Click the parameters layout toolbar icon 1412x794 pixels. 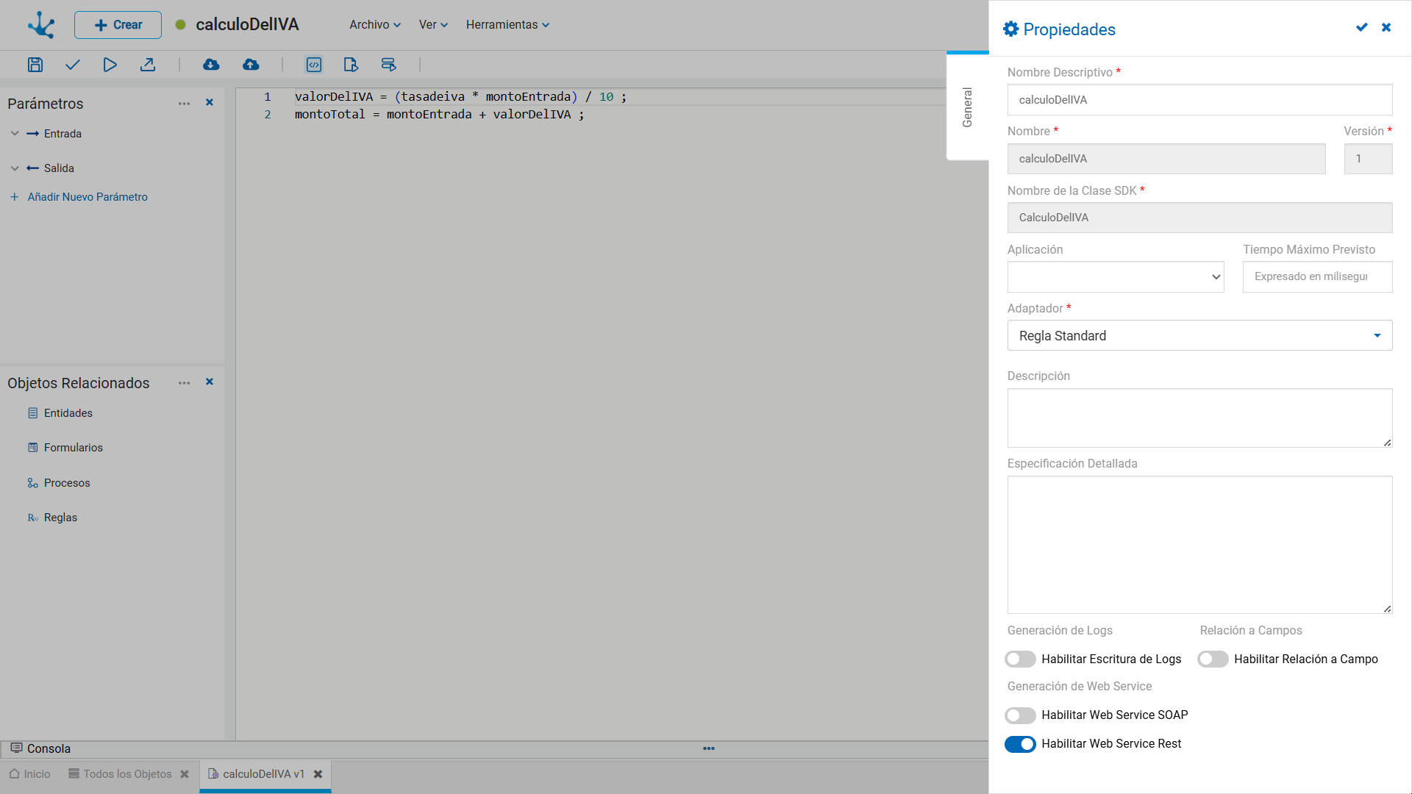[x=388, y=65]
